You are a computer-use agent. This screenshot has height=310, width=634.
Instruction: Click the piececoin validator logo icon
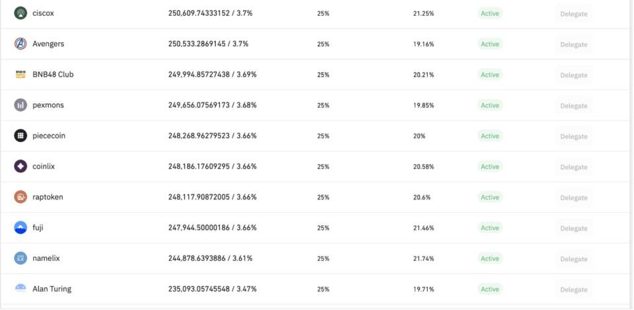pyautogui.click(x=20, y=136)
